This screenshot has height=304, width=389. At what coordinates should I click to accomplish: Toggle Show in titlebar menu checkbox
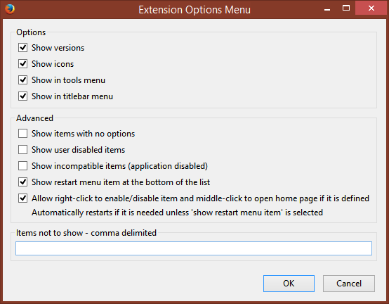coord(23,96)
